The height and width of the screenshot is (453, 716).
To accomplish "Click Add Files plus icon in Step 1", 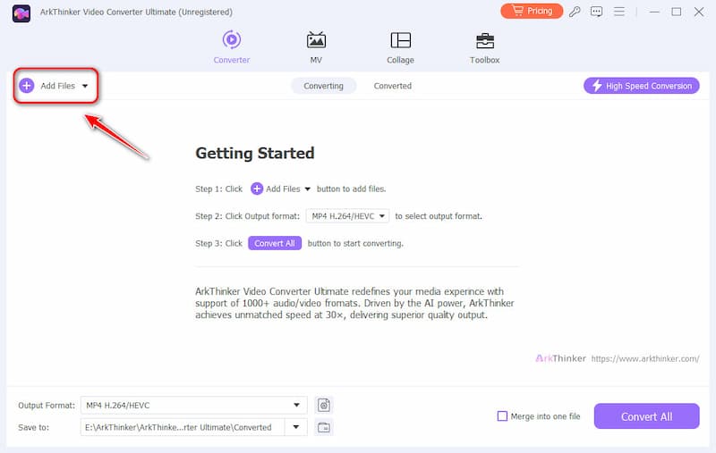I will (x=257, y=189).
